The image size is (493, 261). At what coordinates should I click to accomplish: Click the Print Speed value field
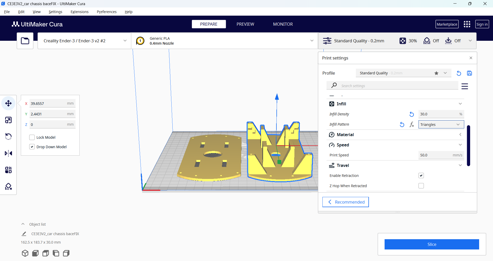(441, 155)
